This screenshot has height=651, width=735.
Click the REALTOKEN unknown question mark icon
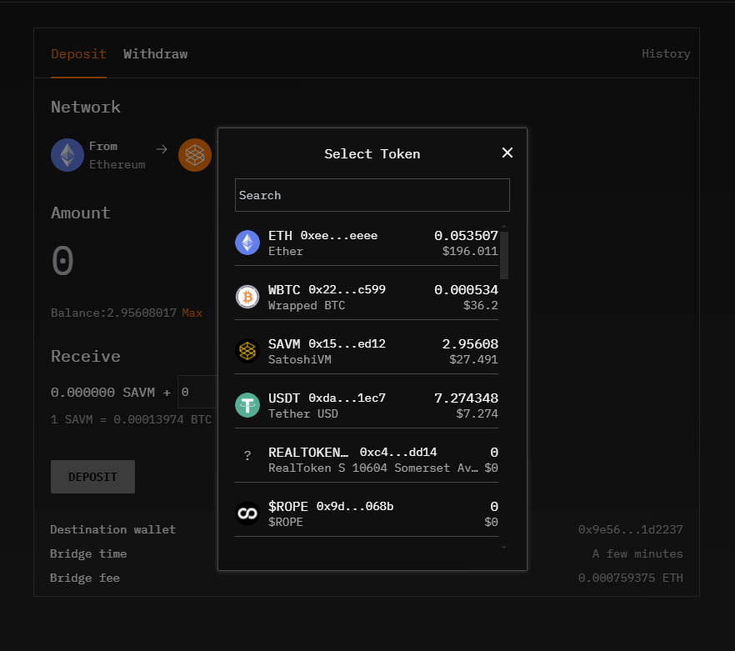(x=247, y=455)
